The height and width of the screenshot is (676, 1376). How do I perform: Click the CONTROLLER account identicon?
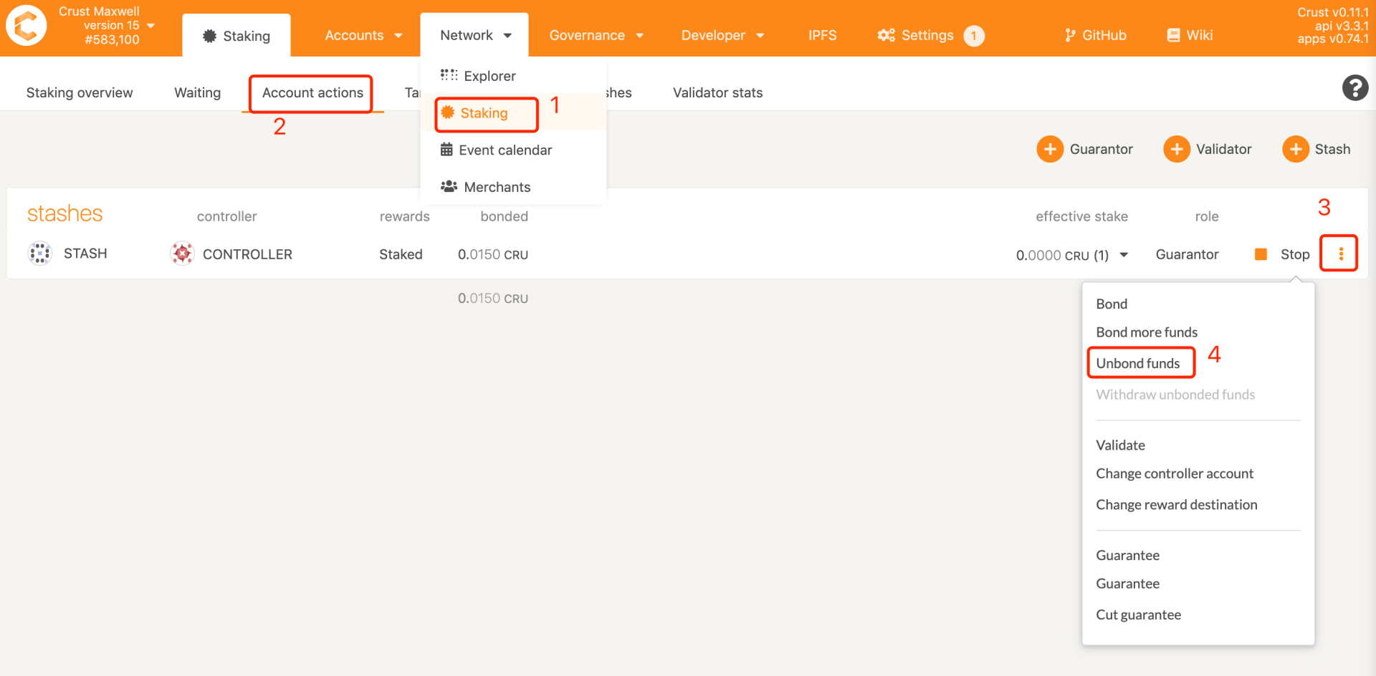pos(182,253)
